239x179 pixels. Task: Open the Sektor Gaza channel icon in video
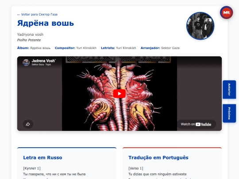point(26,62)
